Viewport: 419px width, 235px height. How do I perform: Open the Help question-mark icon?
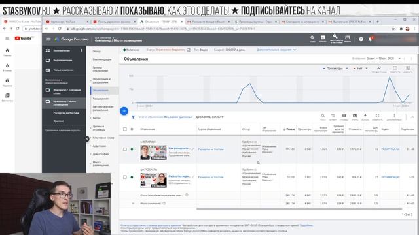pyautogui.click(x=361, y=39)
